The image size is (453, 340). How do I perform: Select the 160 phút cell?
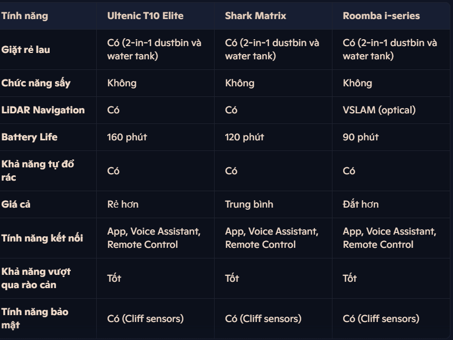click(127, 137)
